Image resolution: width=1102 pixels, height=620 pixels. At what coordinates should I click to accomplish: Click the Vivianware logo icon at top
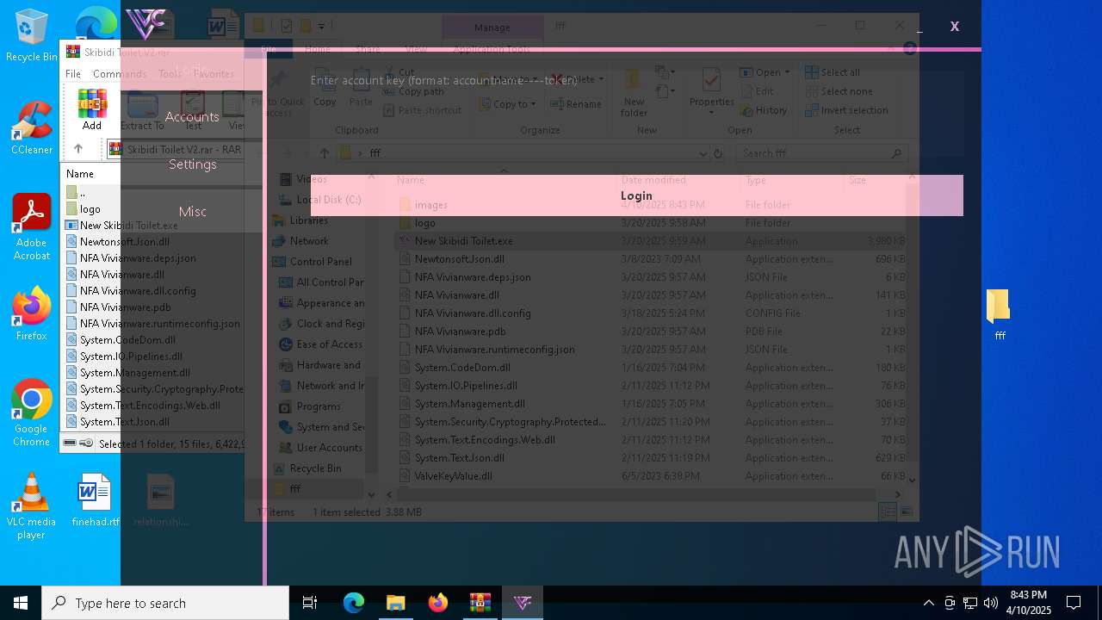pyautogui.click(x=145, y=23)
